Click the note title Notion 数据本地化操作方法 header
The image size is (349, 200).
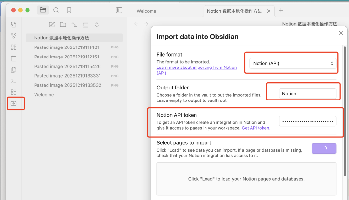[310, 24]
